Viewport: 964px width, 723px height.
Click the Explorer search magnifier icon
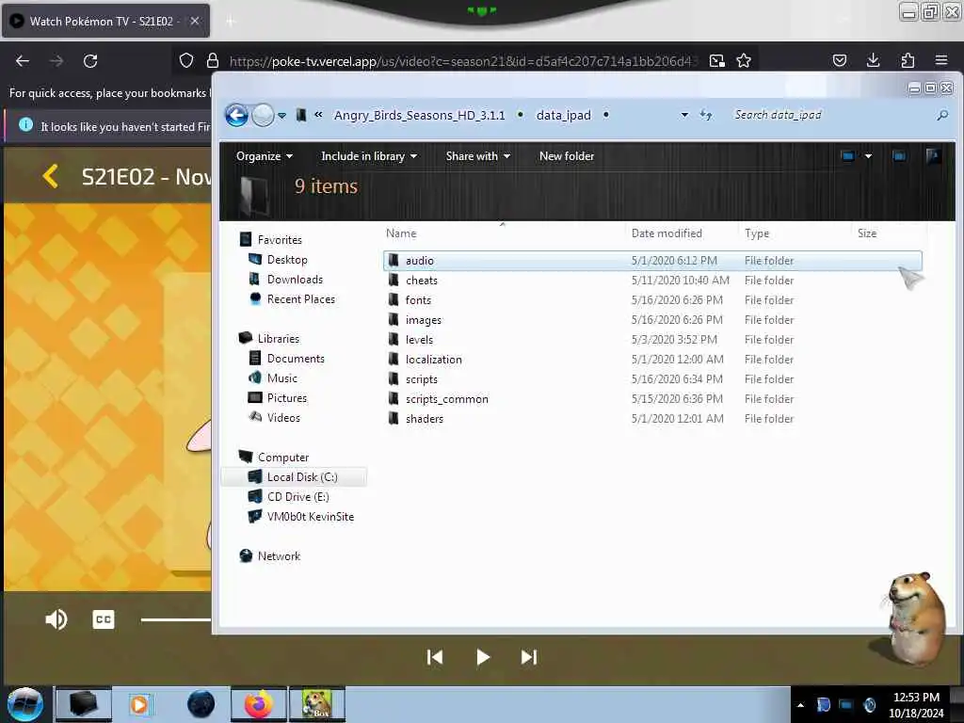click(x=941, y=115)
